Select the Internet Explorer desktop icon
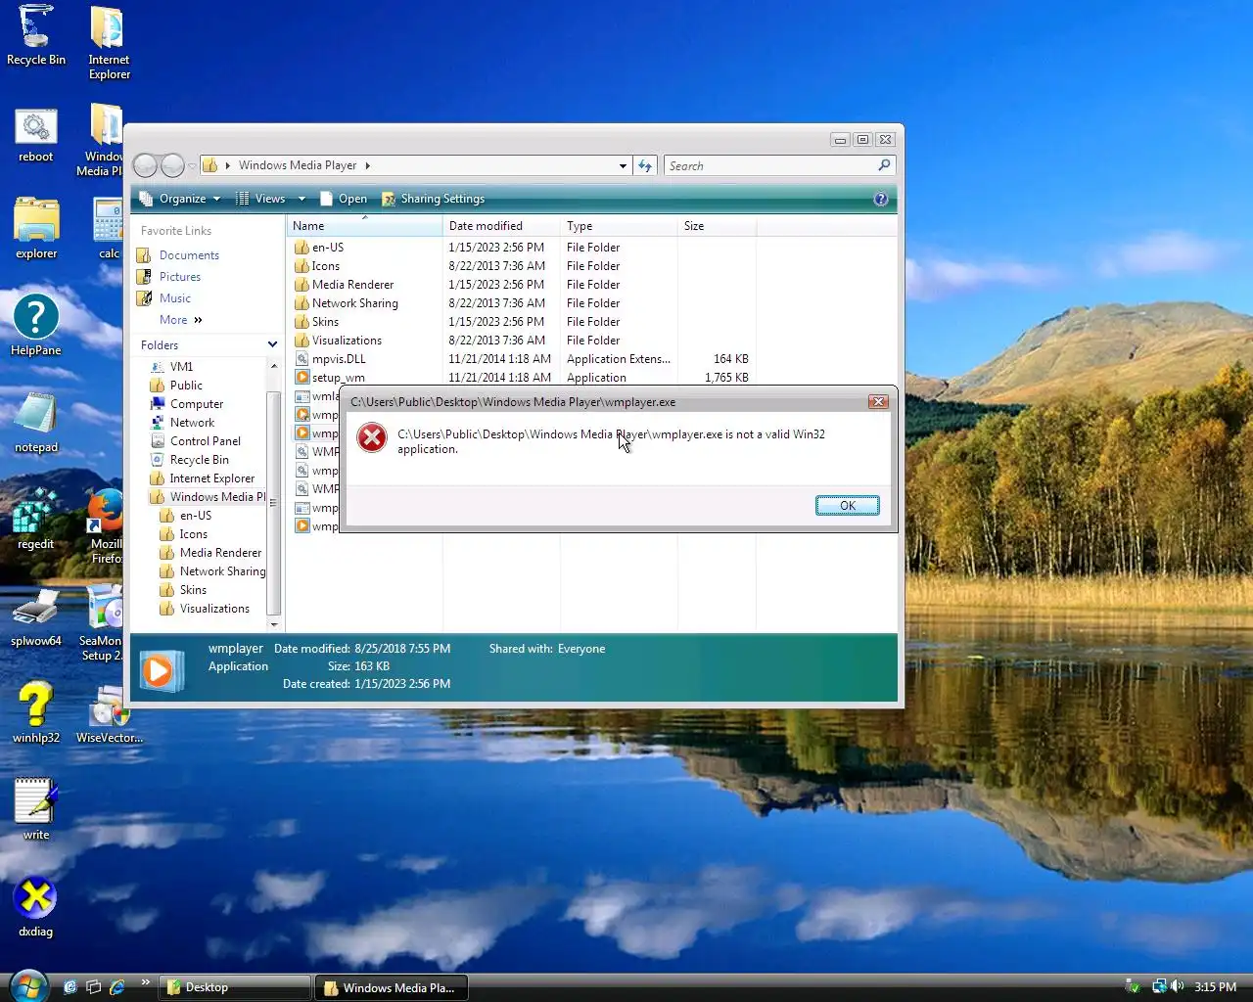This screenshot has width=1253, height=1002. pyautogui.click(x=109, y=42)
